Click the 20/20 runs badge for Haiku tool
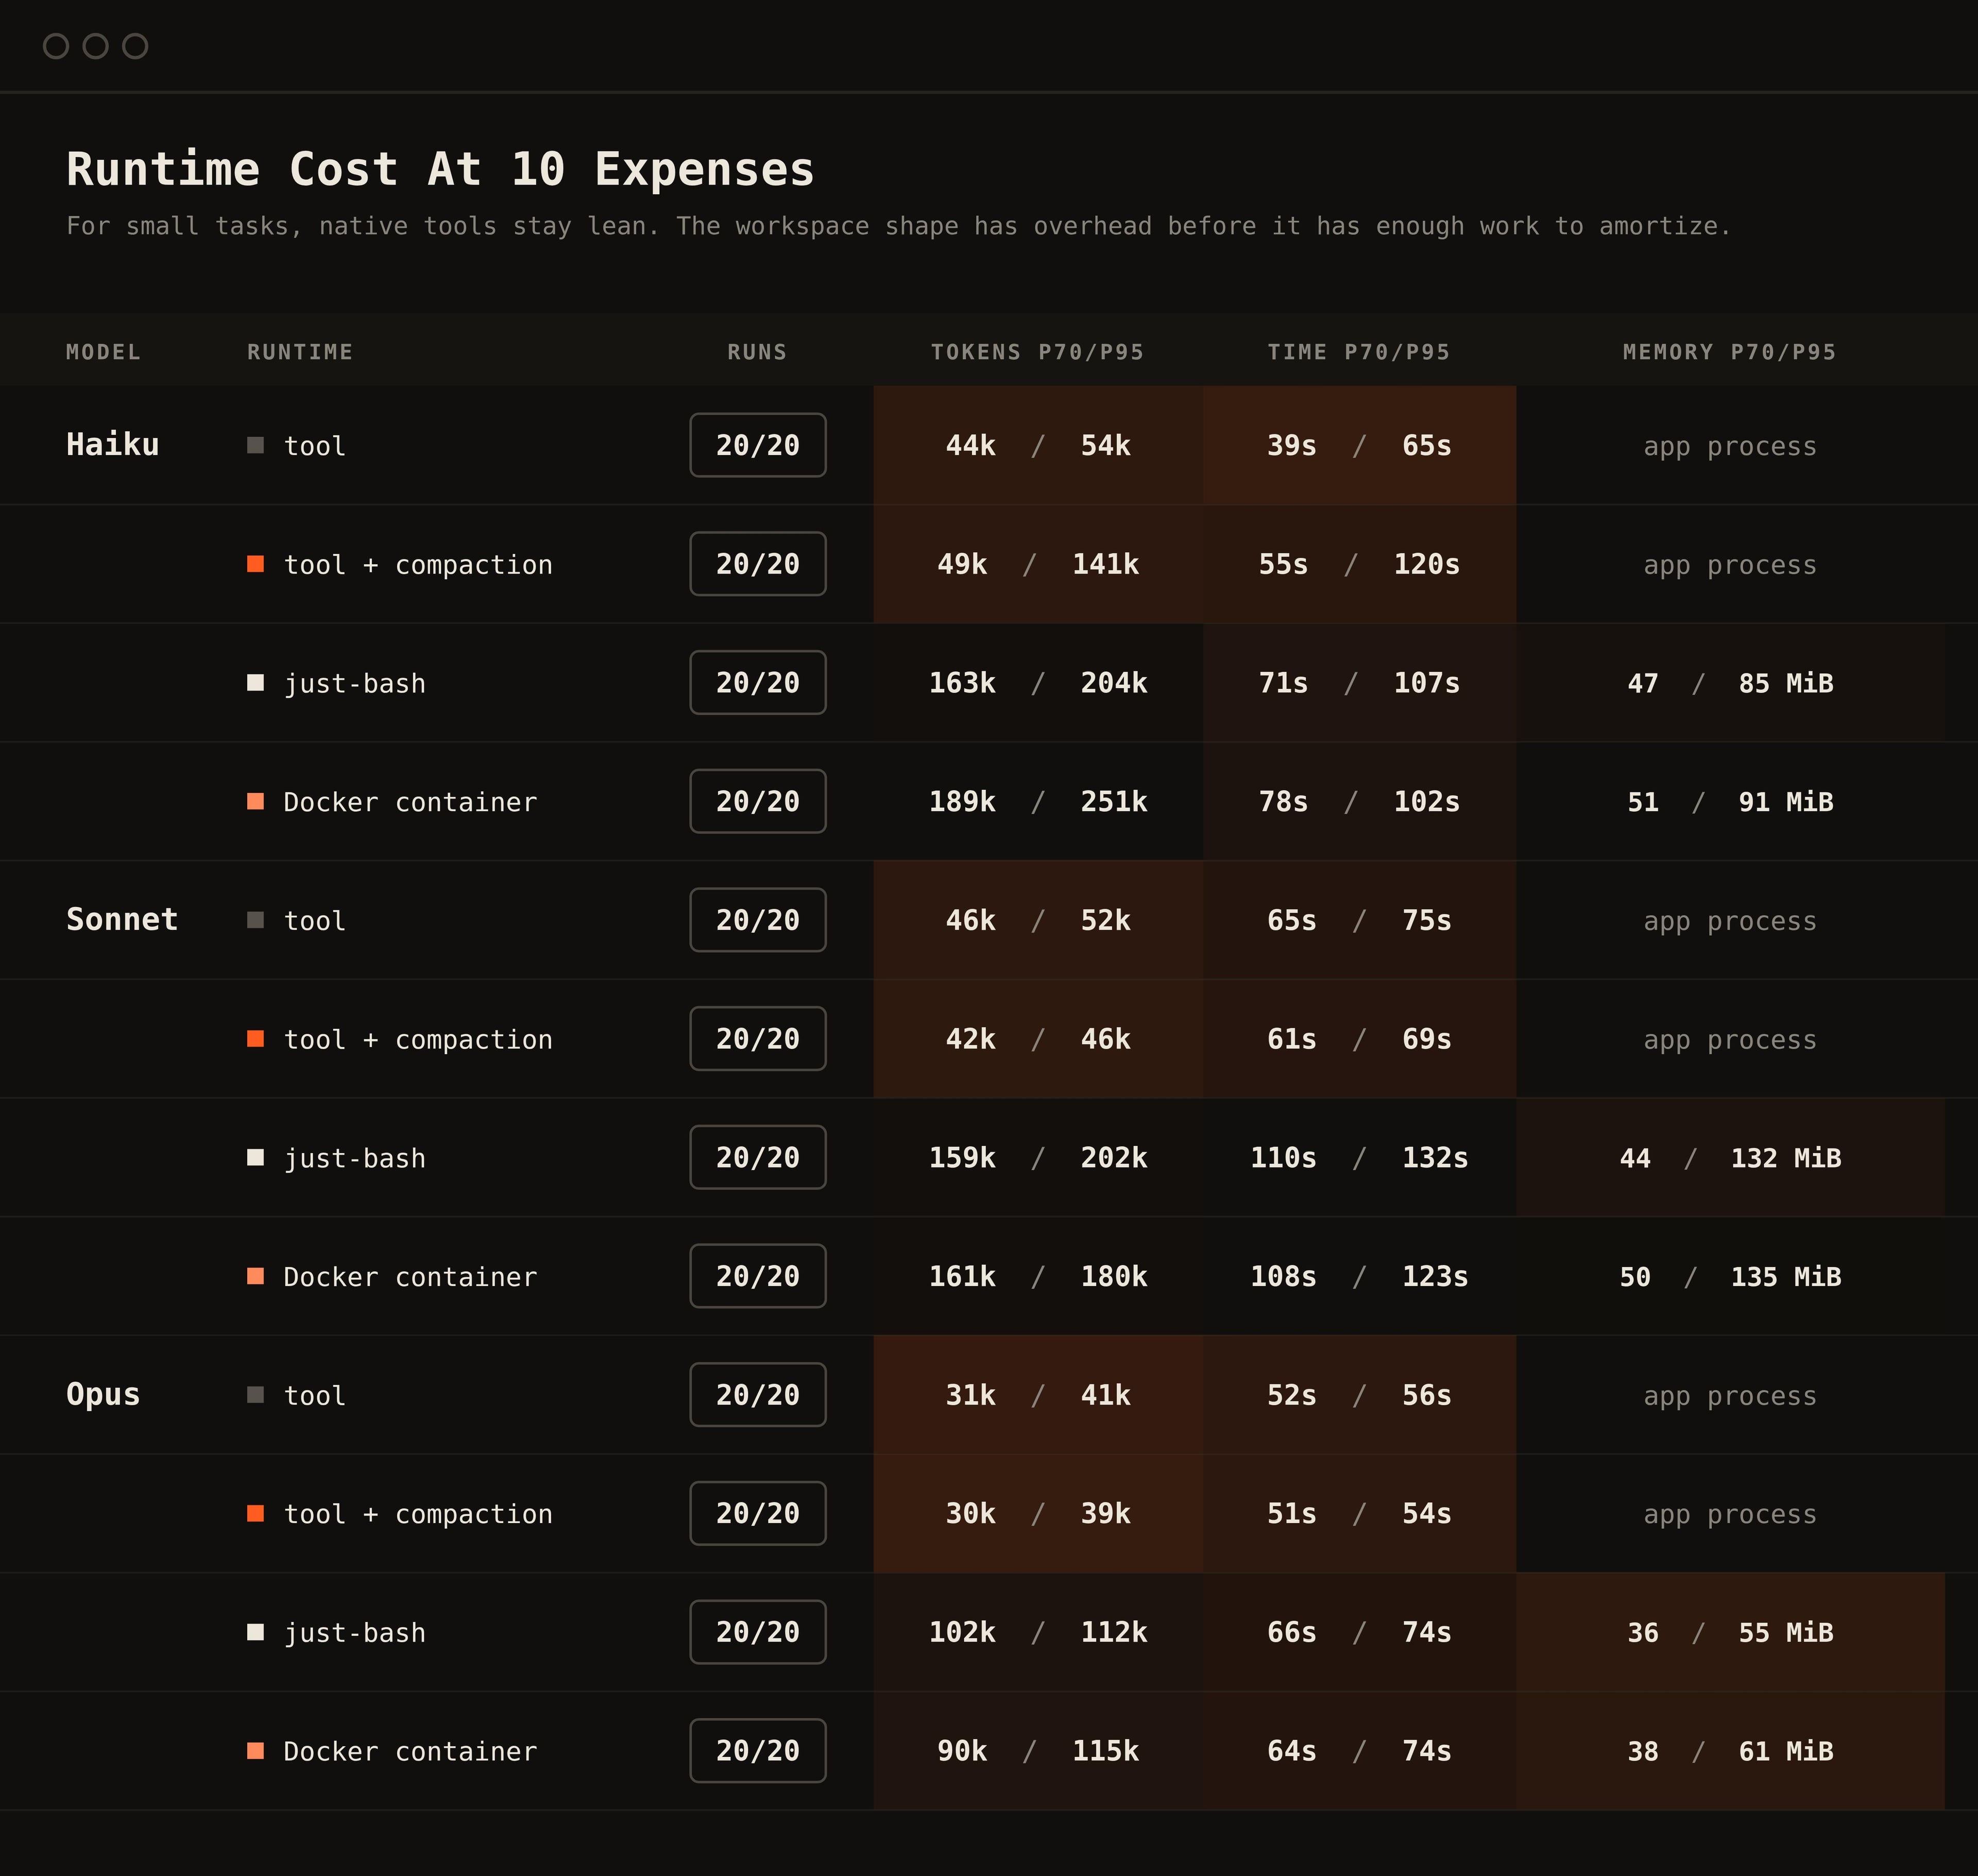1978x1876 pixels. coord(758,445)
